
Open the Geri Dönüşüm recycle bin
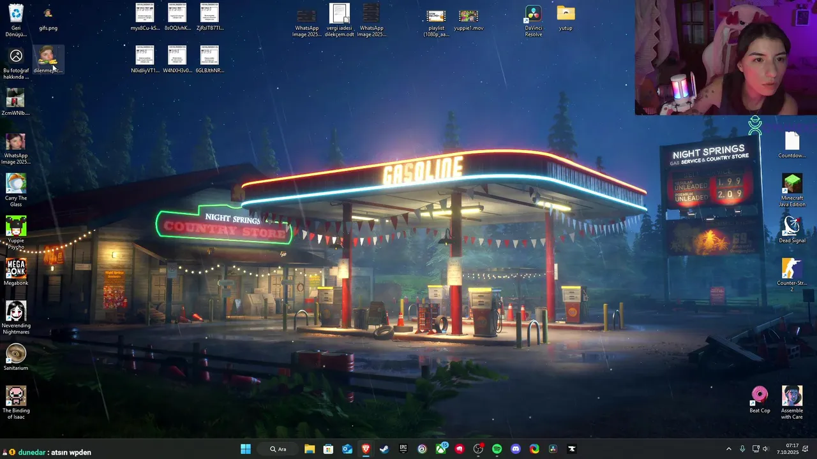pos(16,20)
